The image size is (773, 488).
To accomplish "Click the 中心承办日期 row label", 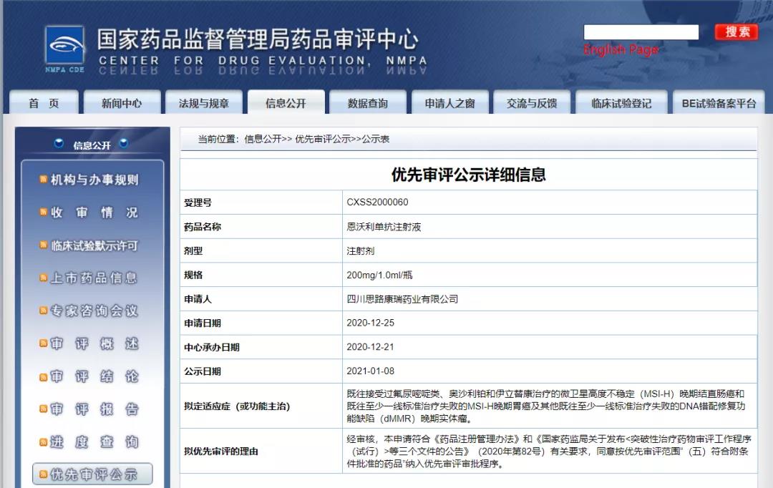I will click(x=211, y=348).
